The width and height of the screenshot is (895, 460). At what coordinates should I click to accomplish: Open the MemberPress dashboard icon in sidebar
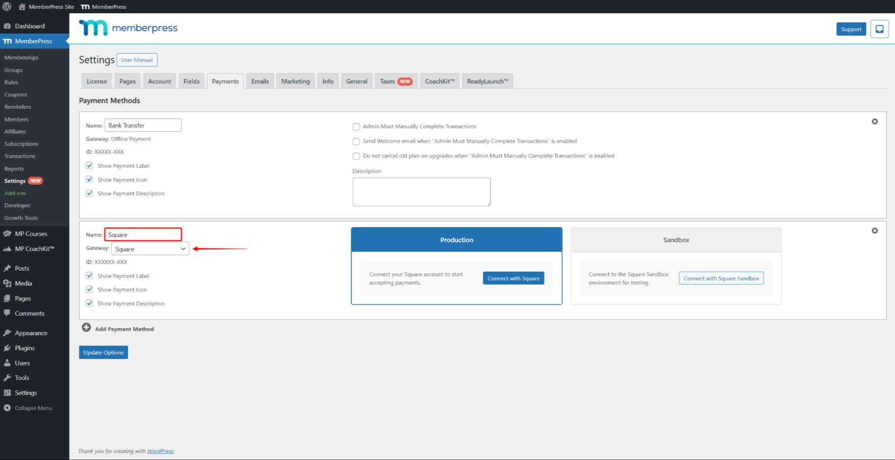coord(7,41)
